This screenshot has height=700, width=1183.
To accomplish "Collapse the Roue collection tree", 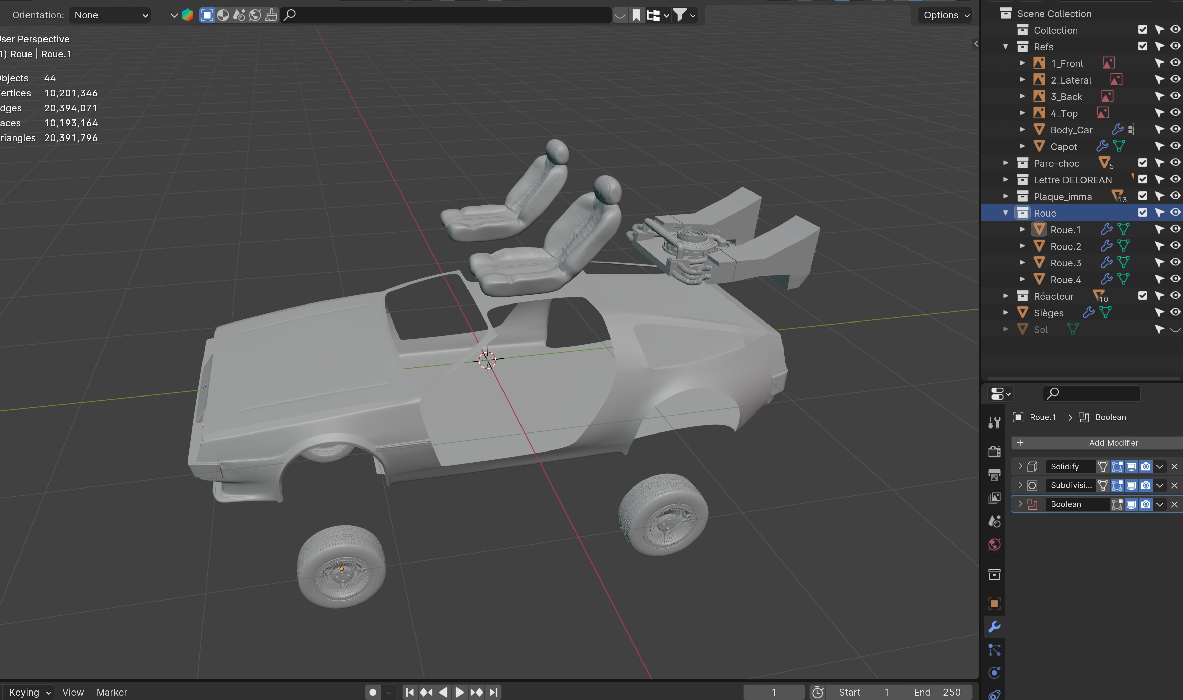I will (1005, 213).
